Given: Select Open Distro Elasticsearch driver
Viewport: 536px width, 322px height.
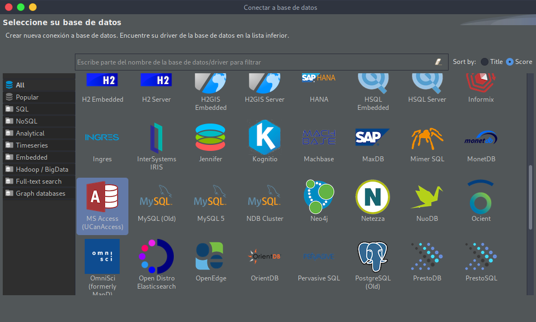Looking at the screenshot, I should [156, 256].
